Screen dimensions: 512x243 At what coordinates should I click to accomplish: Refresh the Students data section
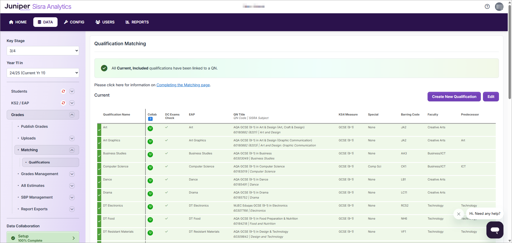63,91
